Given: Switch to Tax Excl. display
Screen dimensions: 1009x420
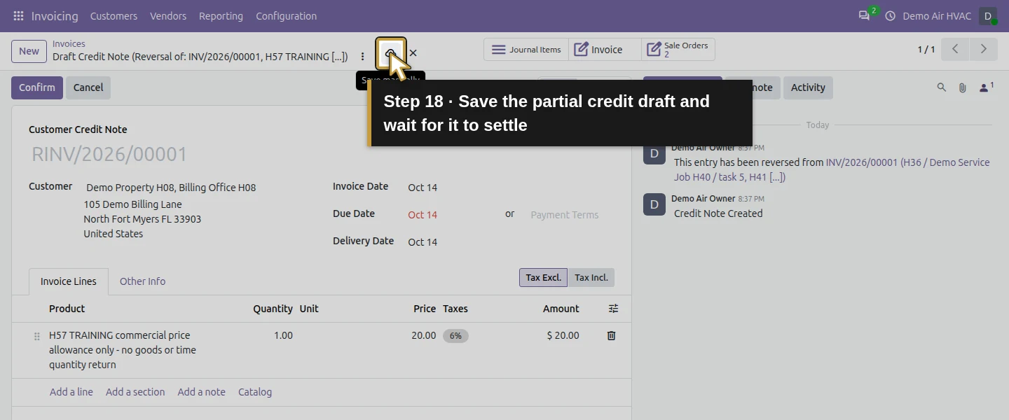Looking at the screenshot, I should 543,278.
